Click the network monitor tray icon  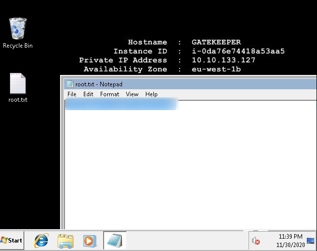tap(311, 241)
